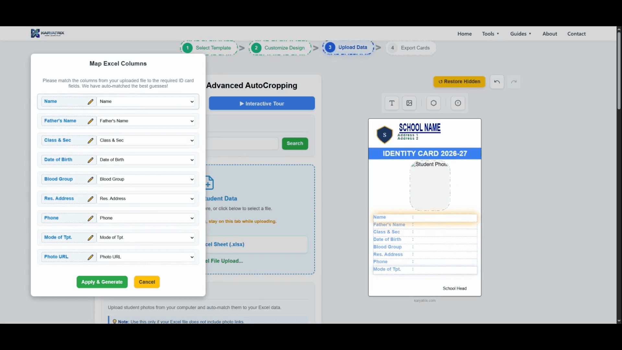622x350 pixels.
Task: Select the Res. Address row on card
Action: click(425, 254)
